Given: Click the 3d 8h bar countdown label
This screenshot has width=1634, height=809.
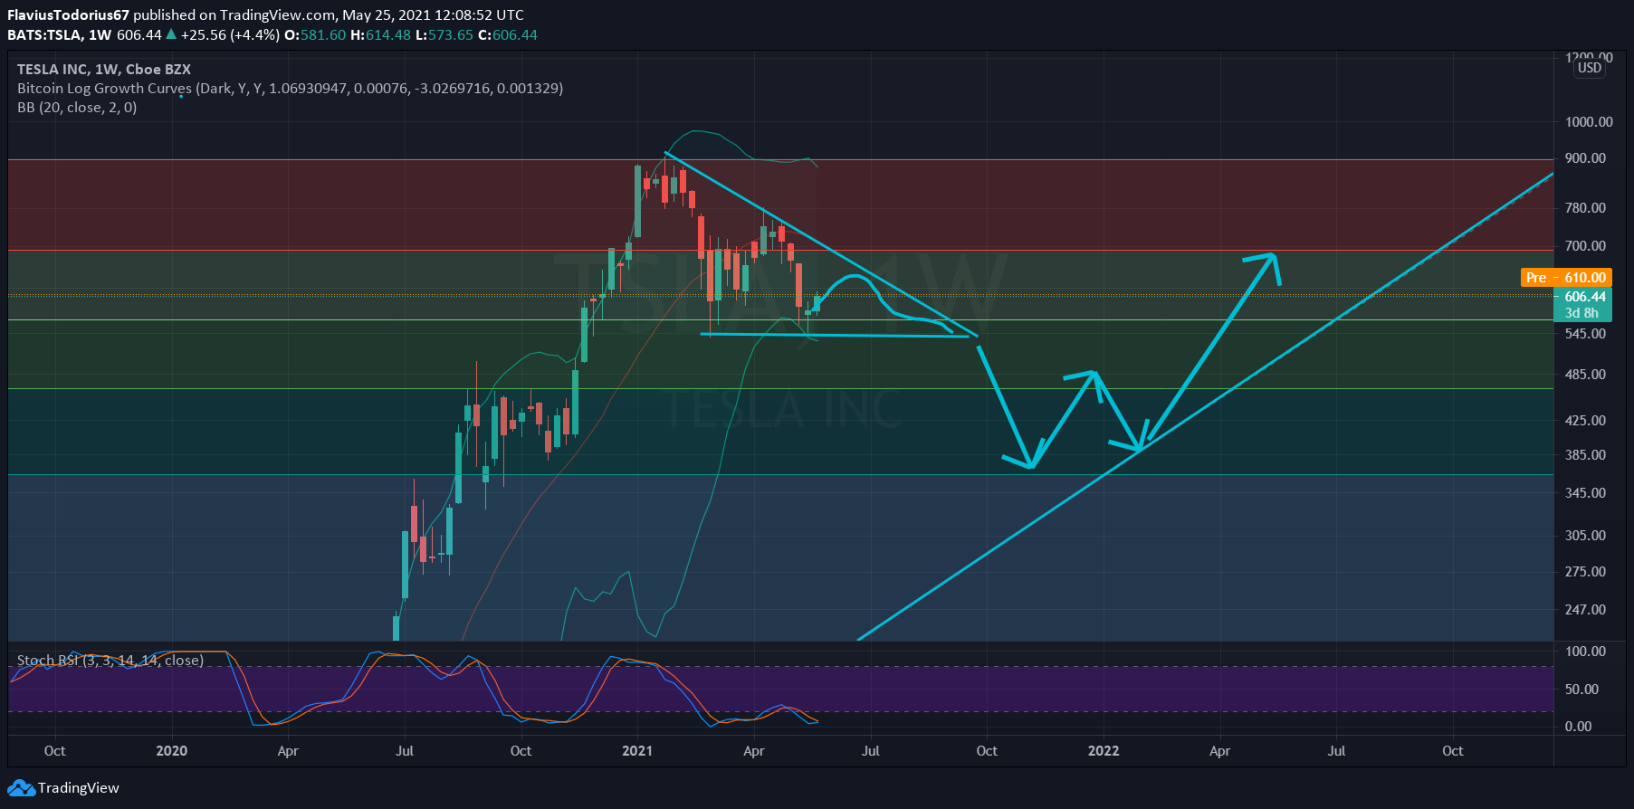Looking at the screenshot, I should click(1581, 313).
